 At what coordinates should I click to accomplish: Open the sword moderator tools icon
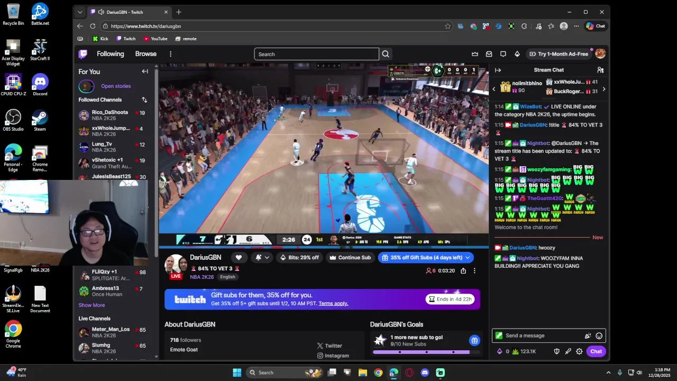[568, 351]
